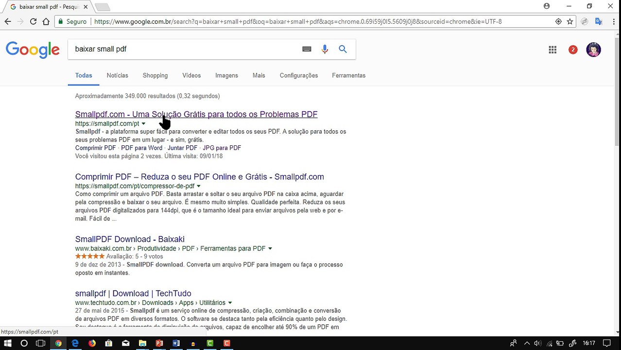Image resolution: width=621 pixels, height=350 pixels.
Task: Open File Explorer from taskbar
Action: [142, 343]
